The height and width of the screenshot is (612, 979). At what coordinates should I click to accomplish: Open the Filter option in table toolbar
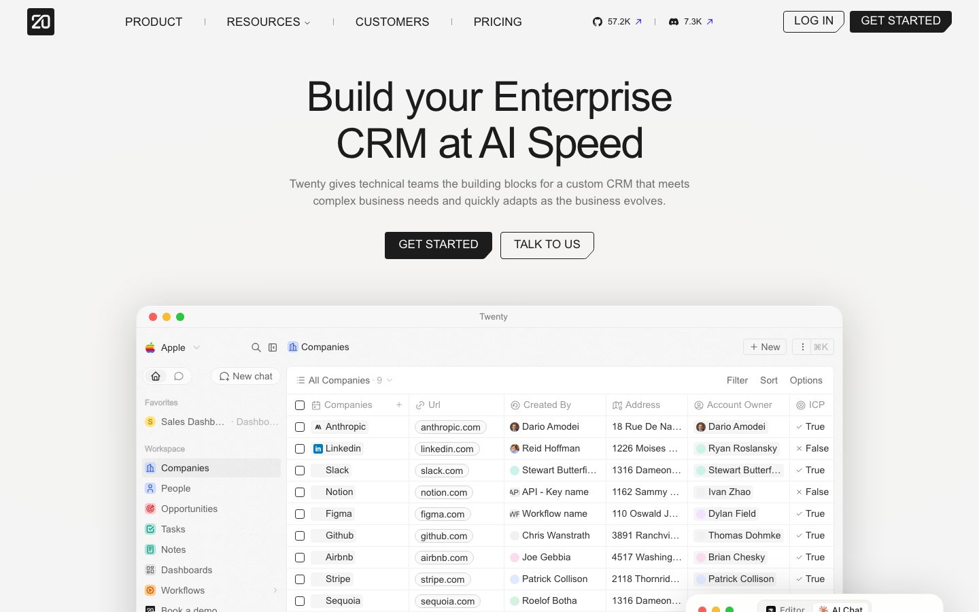coord(737,380)
